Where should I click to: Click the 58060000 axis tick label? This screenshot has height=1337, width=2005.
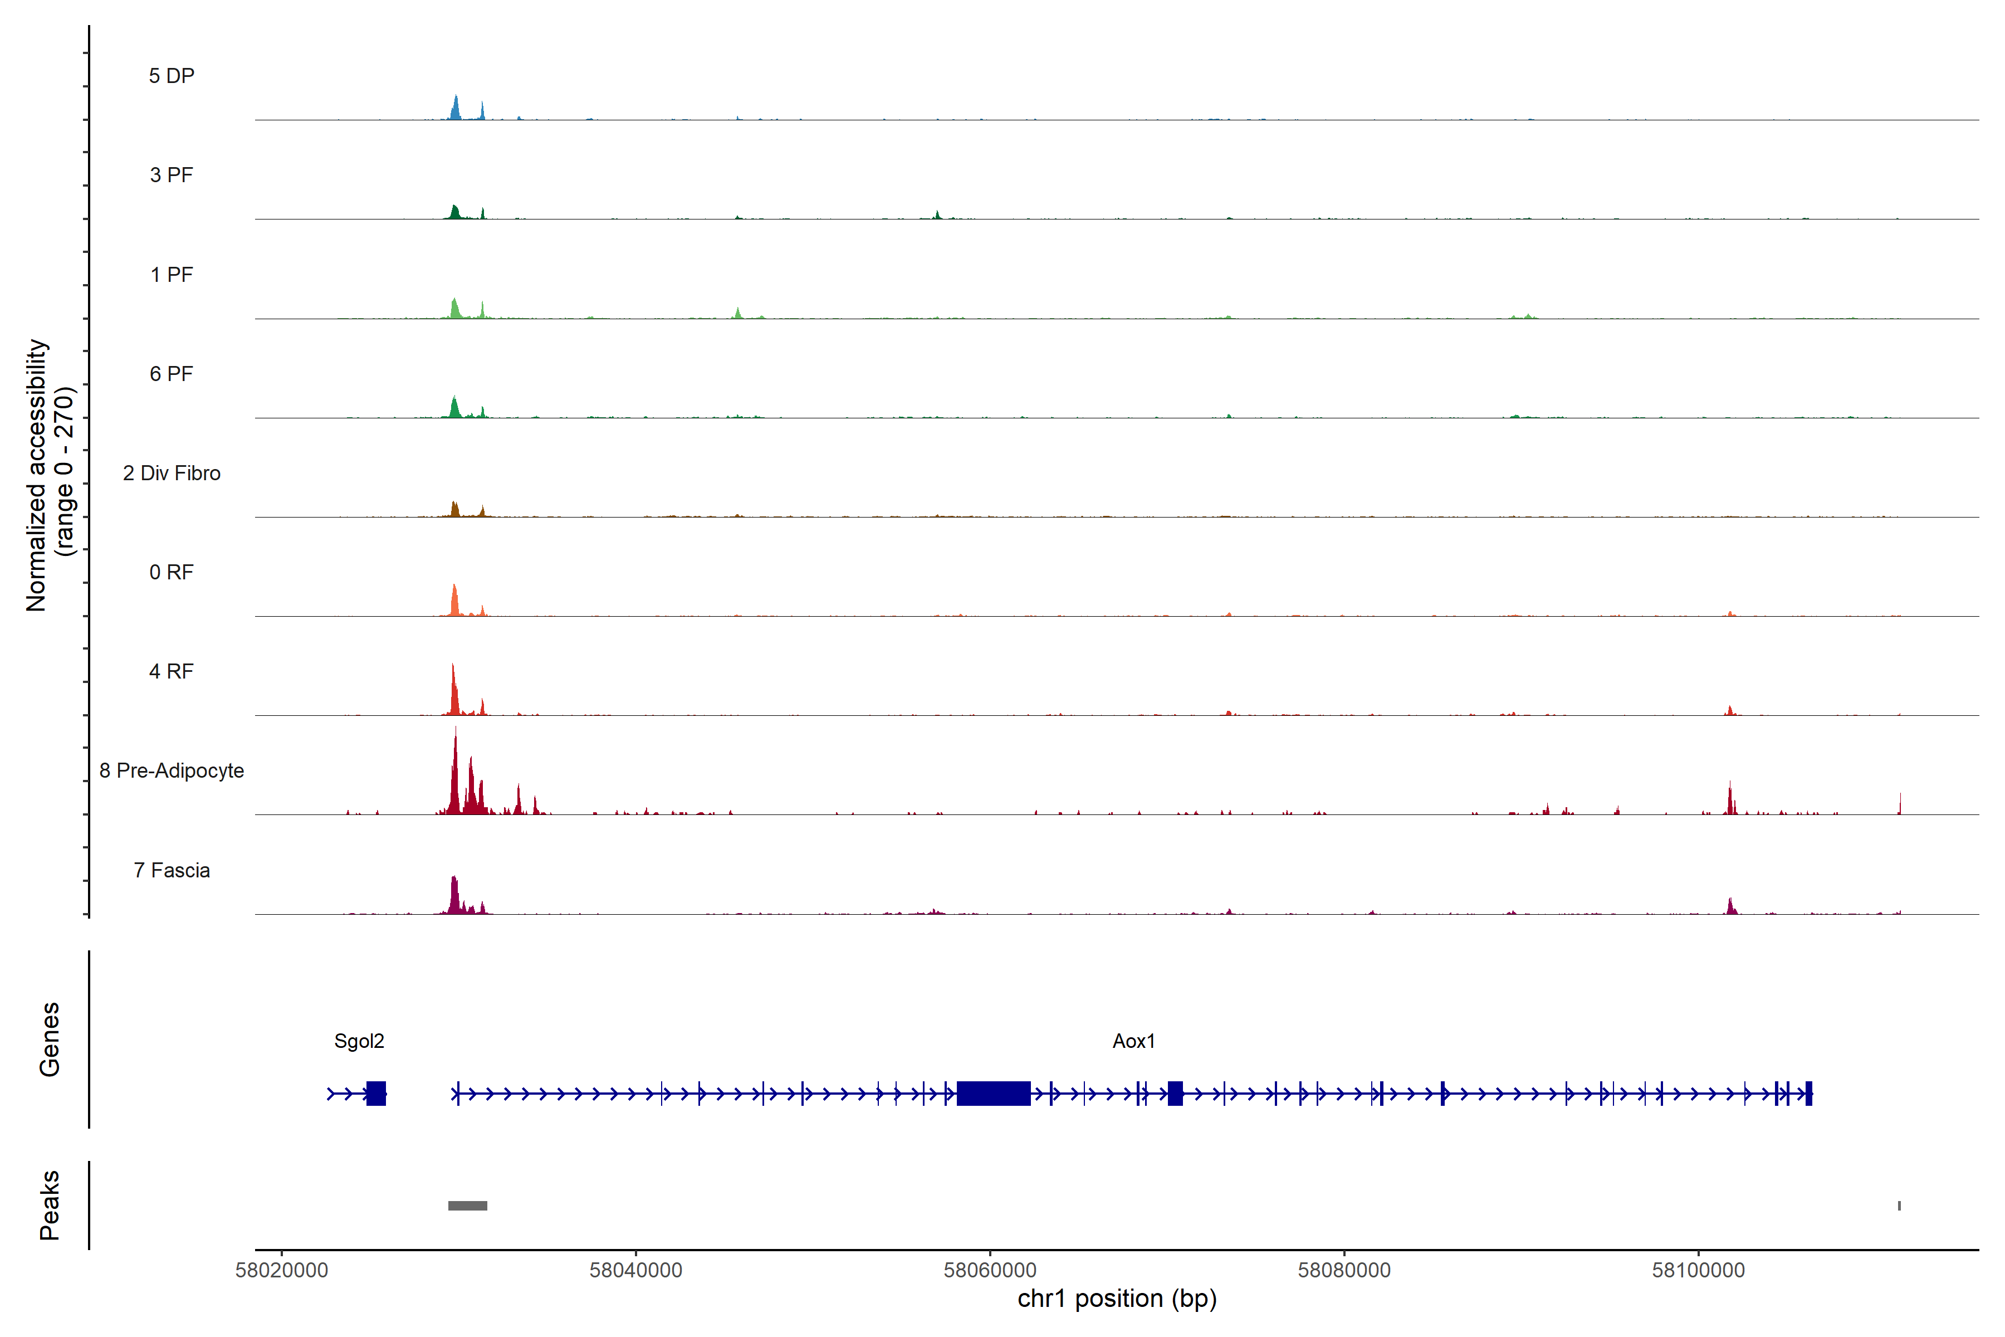(x=990, y=1271)
